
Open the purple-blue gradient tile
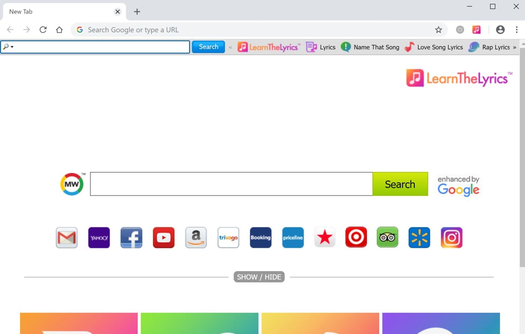441,323
